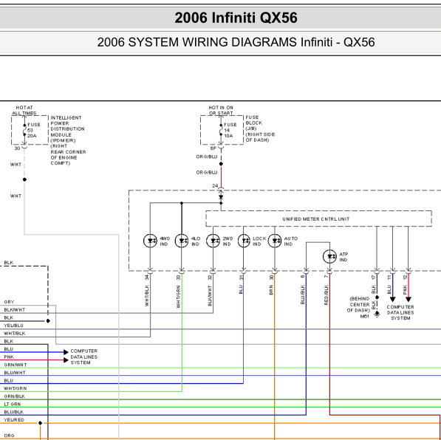Click the pin 34 label

point(147,277)
